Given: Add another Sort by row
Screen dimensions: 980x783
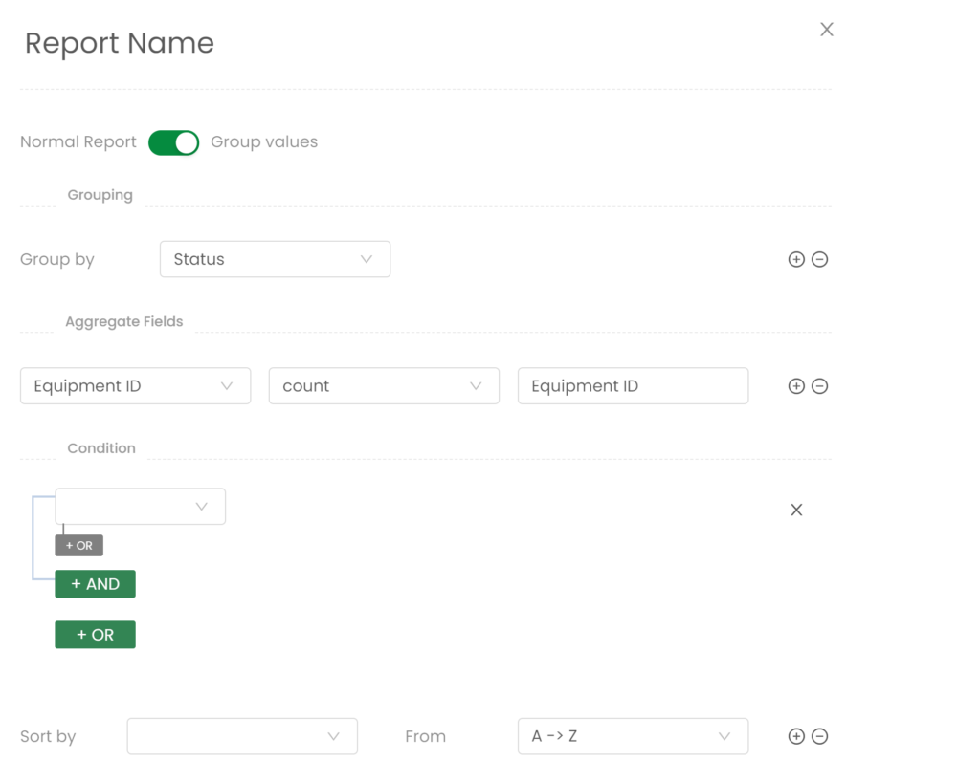Looking at the screenshot, I should pyautogui.click(x=796, y=736).
